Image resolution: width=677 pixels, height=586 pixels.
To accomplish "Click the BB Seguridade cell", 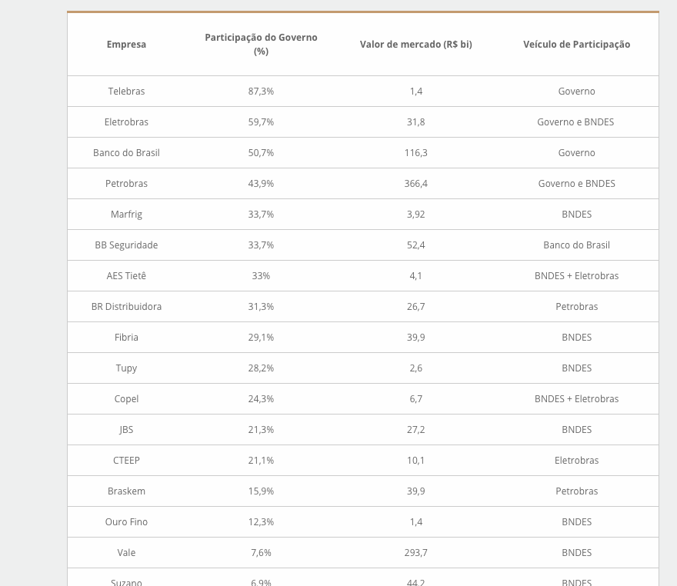I will (x=126, y=245).
